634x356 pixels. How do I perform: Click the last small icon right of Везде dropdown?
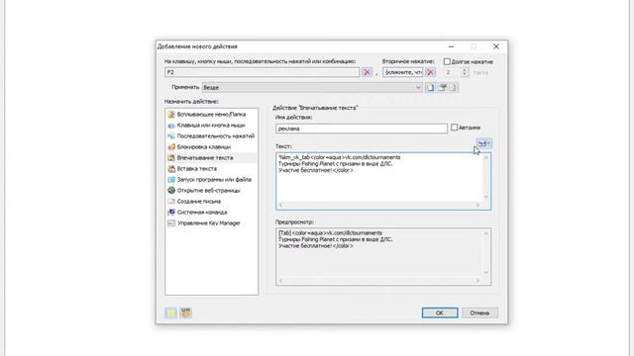click(454, 87)
